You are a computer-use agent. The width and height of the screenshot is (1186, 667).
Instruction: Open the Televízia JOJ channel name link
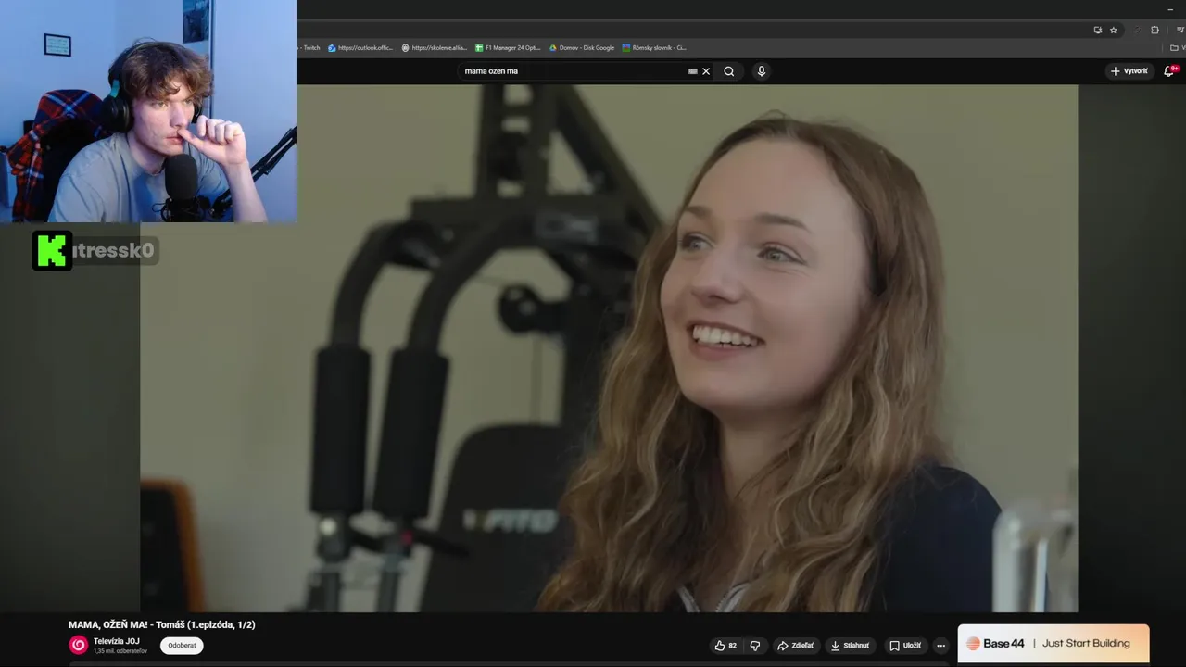[x=117, y=641]
